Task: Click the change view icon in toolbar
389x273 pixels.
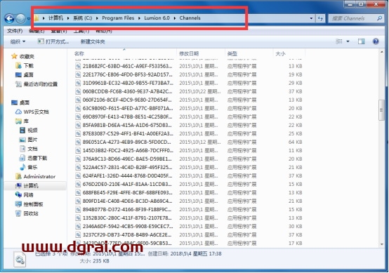Action: 339,41
